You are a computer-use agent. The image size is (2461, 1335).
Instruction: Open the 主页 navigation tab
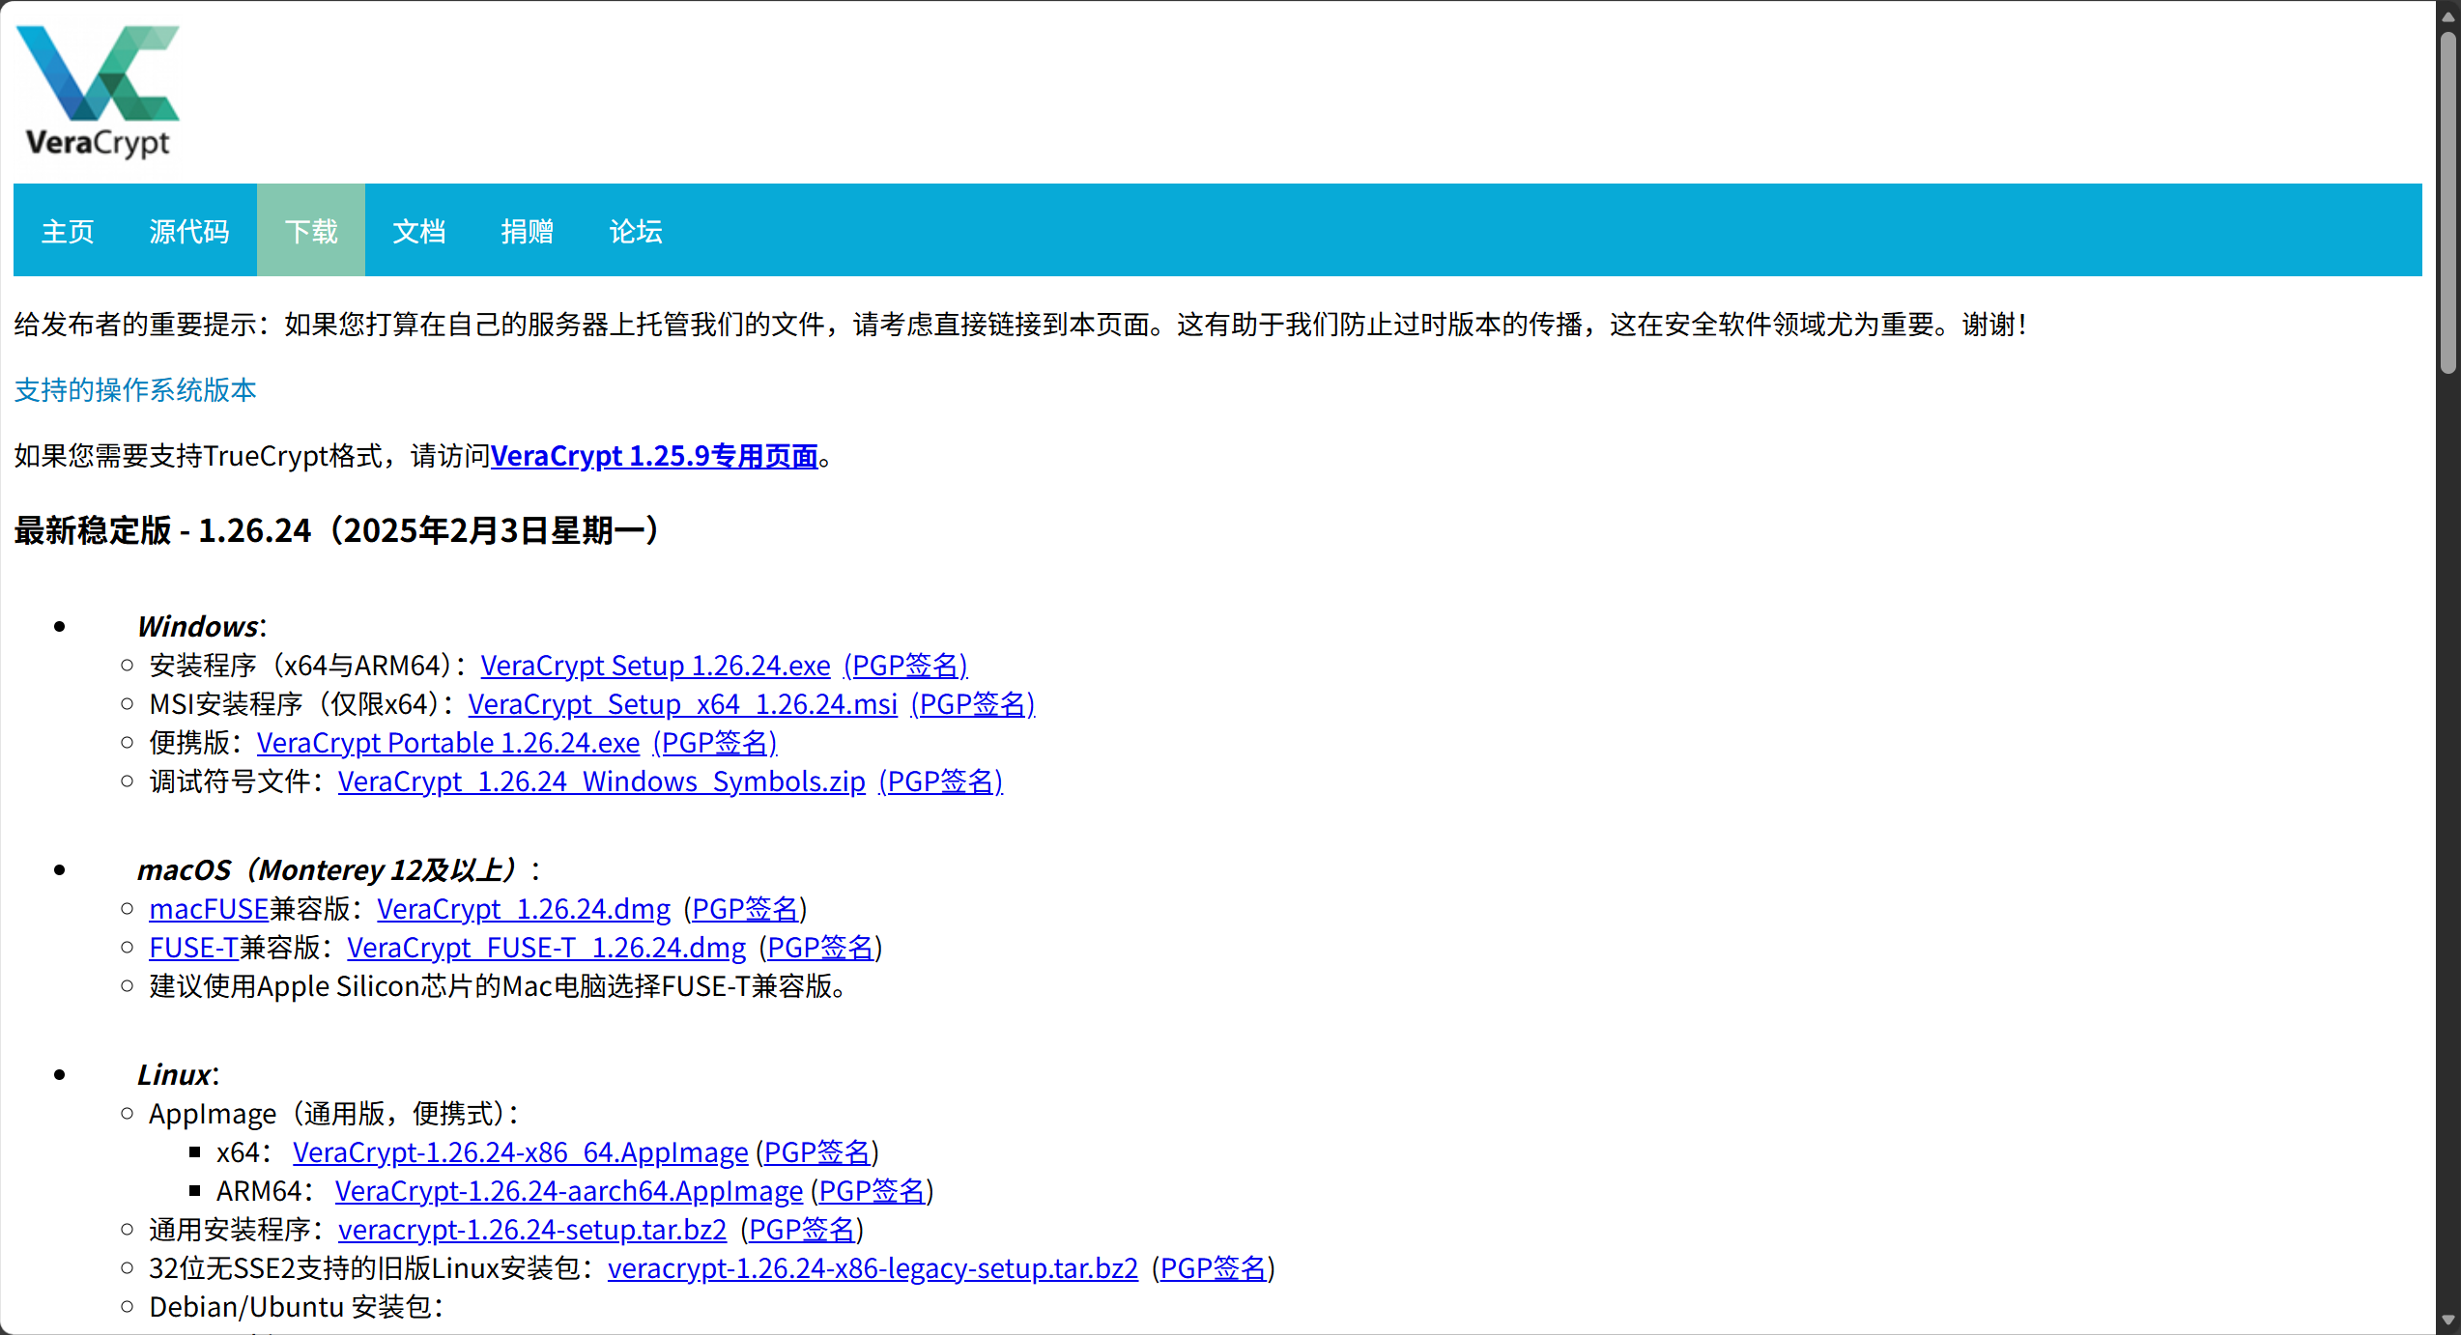68,231
